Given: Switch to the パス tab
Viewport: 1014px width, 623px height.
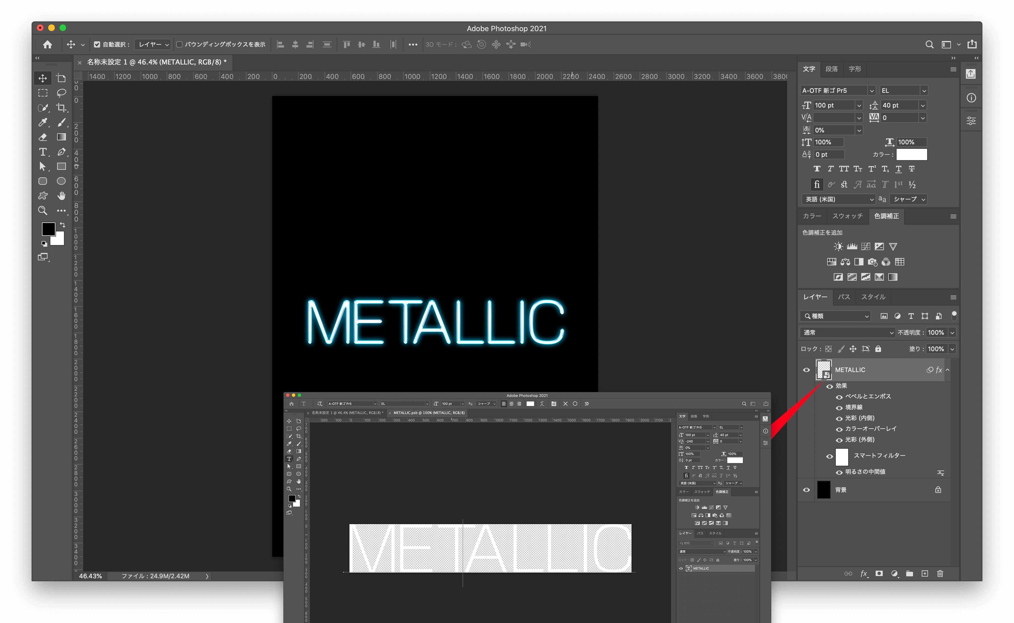Looking at the screenshot, I should pos(844,297).
